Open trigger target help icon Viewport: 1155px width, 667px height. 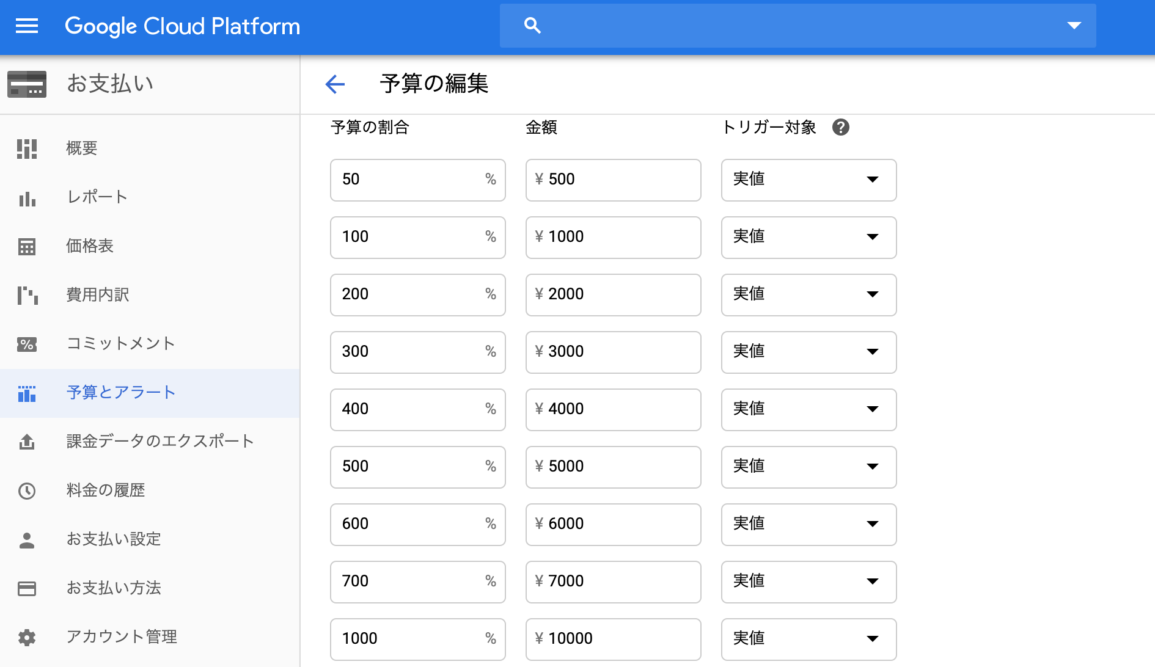point(841,127)
